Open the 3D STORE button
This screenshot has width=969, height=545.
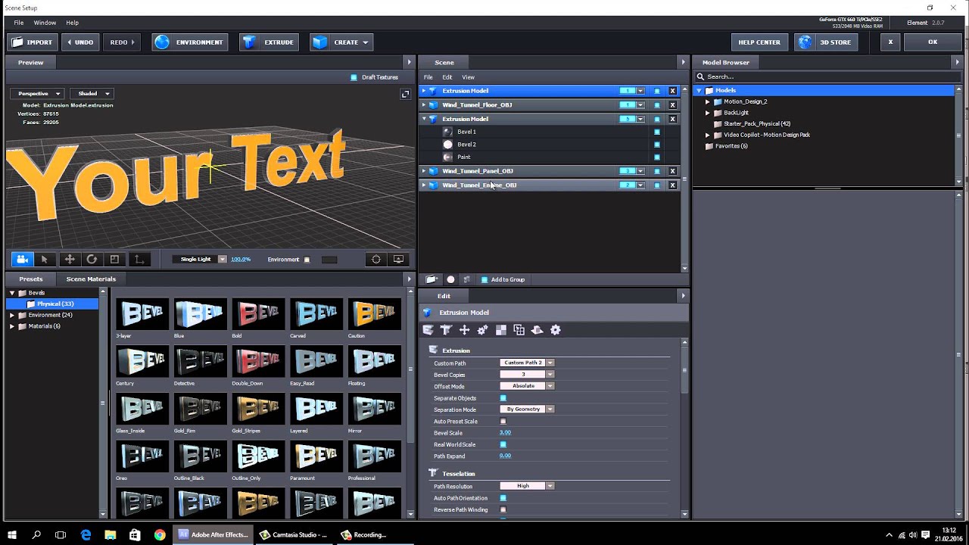(x=826, y=42)
